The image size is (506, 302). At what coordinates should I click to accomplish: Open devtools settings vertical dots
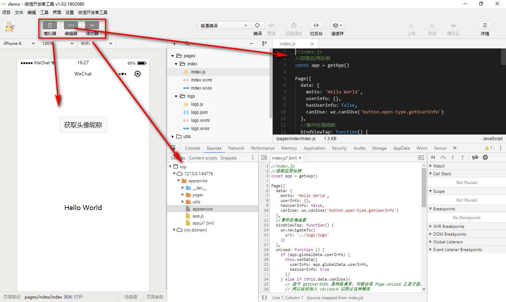point(500,148)
